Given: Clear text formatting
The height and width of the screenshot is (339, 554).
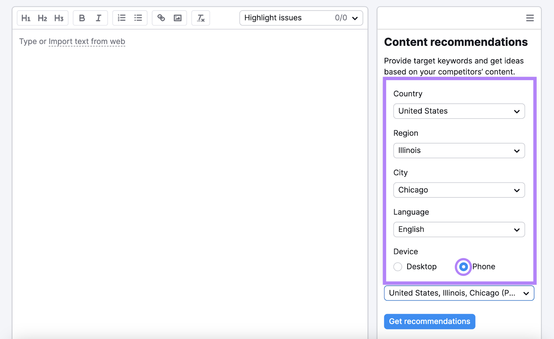Looking at the screenshot, I should 200,18.
